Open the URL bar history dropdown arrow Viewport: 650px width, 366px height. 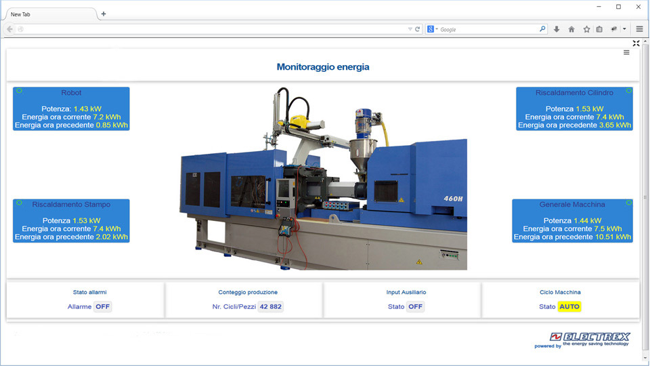click(410, 29)
